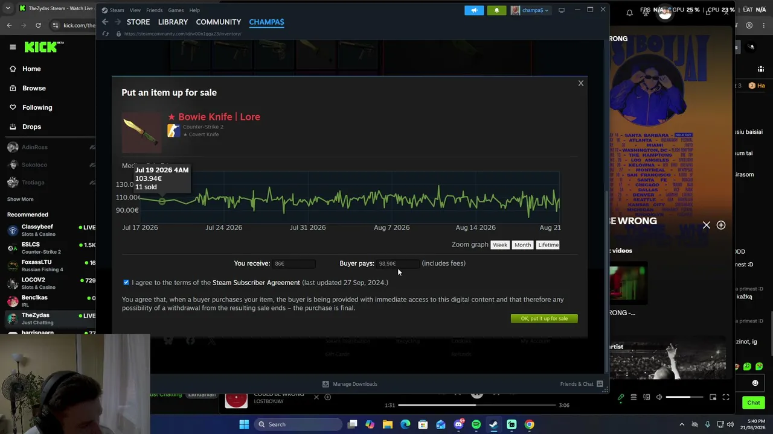
Task: Click the You receive price field
Action: click(x=294, y=263)
